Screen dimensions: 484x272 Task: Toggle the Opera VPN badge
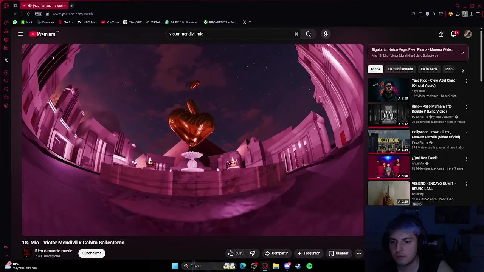39,14
